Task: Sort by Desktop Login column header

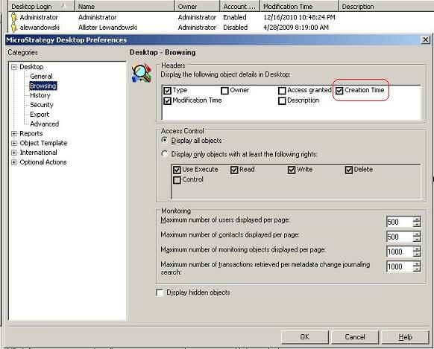Action: (41, 6)
